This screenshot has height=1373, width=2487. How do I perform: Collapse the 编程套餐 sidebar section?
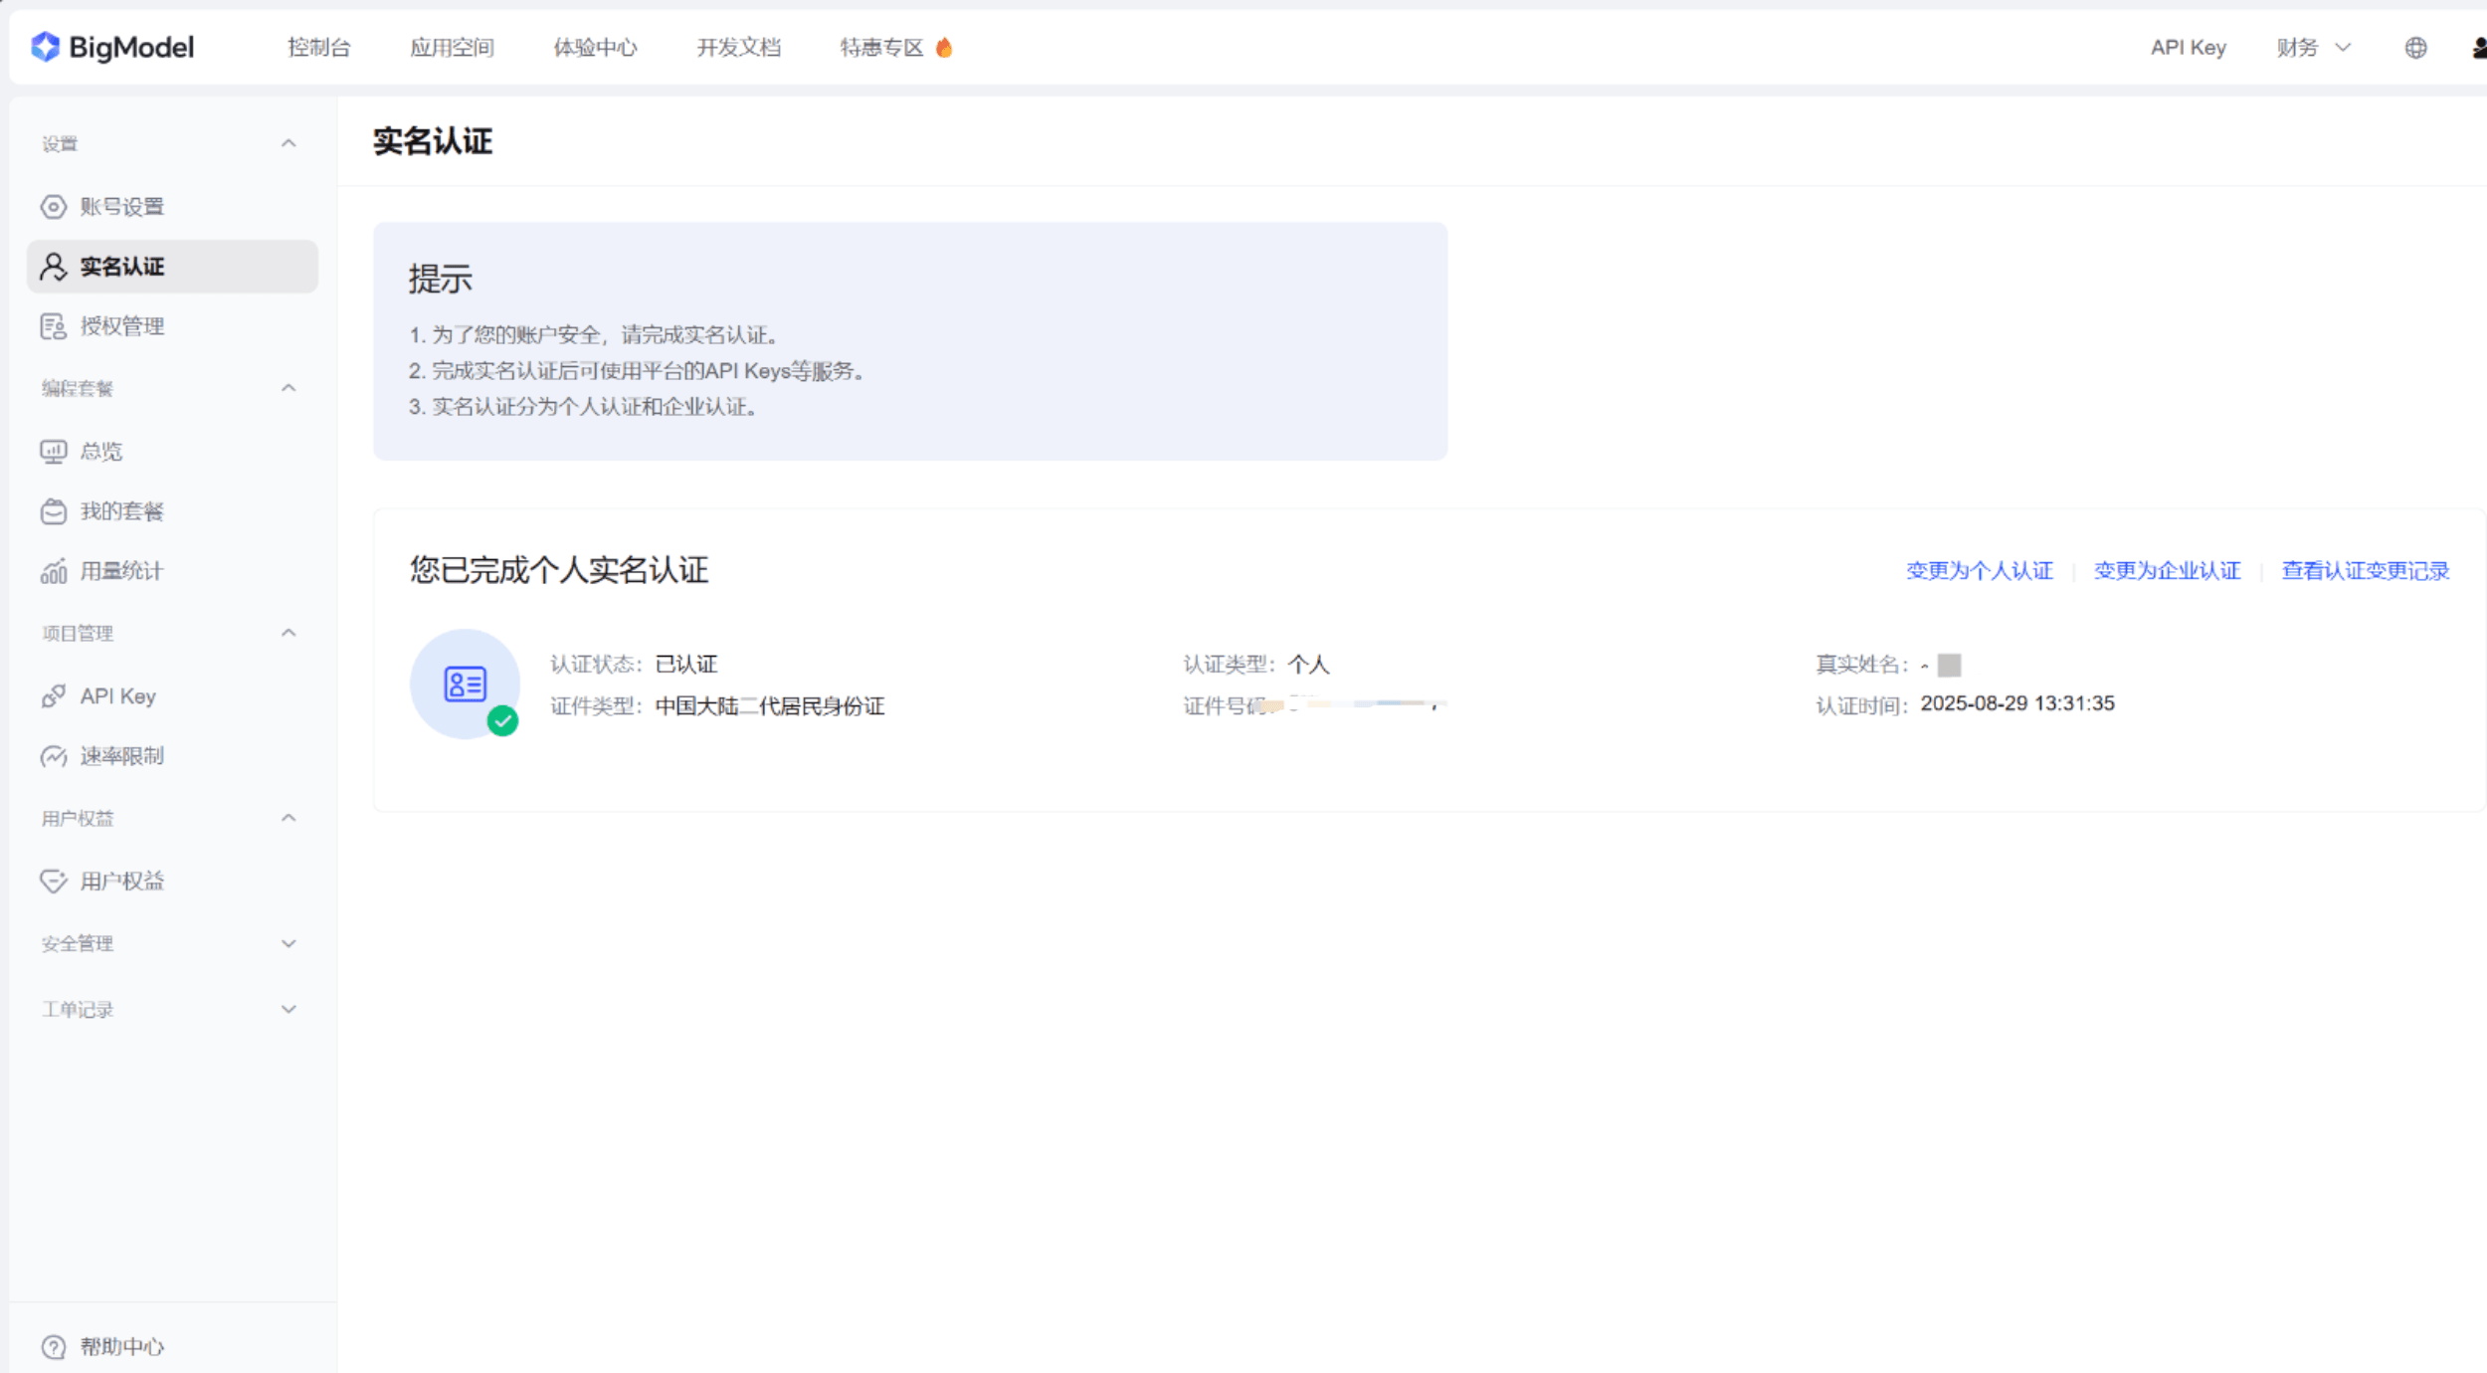click(x=288, y=388)
